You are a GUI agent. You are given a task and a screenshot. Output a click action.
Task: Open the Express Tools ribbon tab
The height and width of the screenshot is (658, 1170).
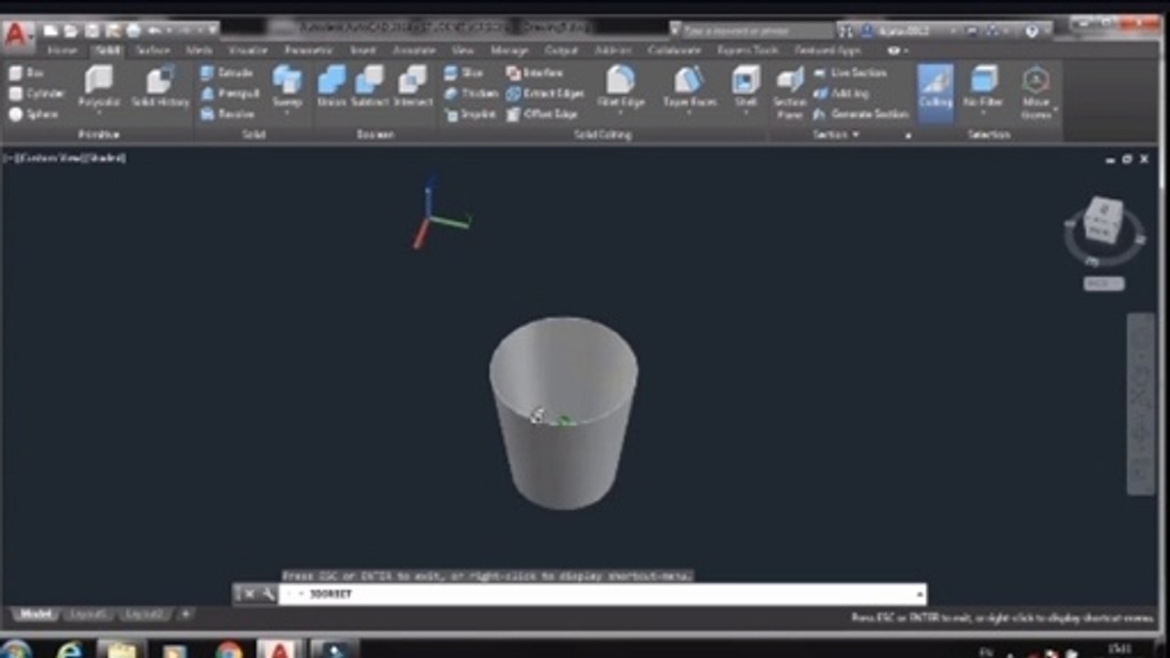point(748,50)
